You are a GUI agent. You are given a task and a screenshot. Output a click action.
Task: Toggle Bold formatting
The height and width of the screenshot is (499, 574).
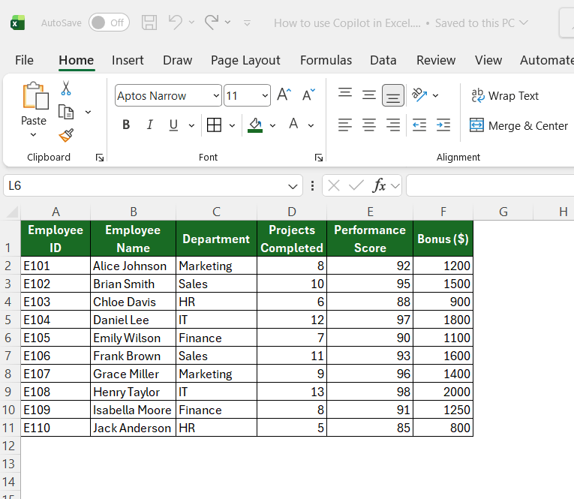pos(126,125)
